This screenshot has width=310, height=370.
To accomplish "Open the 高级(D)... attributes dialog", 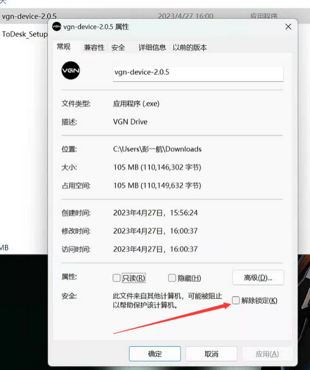I will [x=258, y=278].
